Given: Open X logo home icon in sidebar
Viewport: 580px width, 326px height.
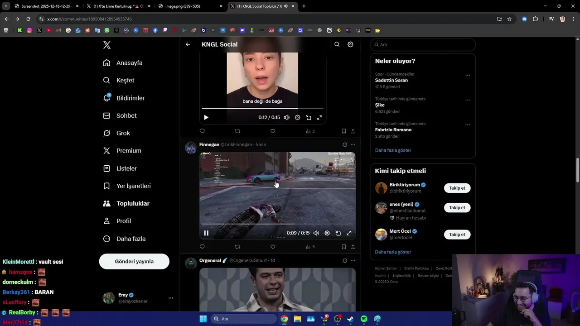Looking at the screenshot, I should pyautogui.click(x=107, y=45).
